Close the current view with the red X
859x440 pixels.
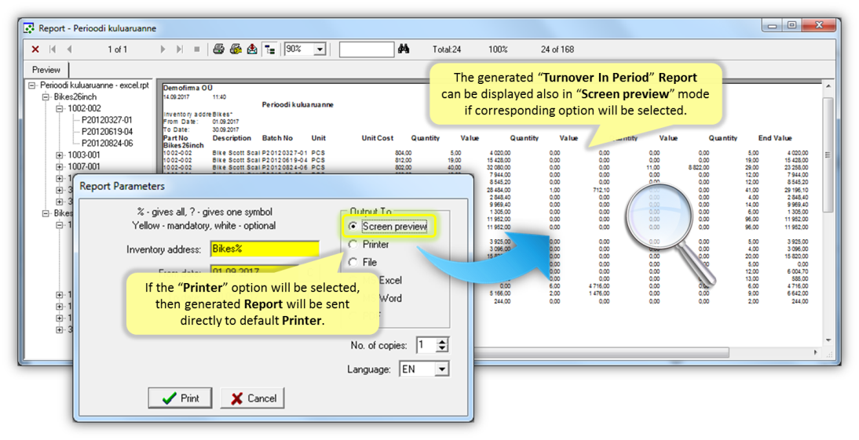point(35,49)
